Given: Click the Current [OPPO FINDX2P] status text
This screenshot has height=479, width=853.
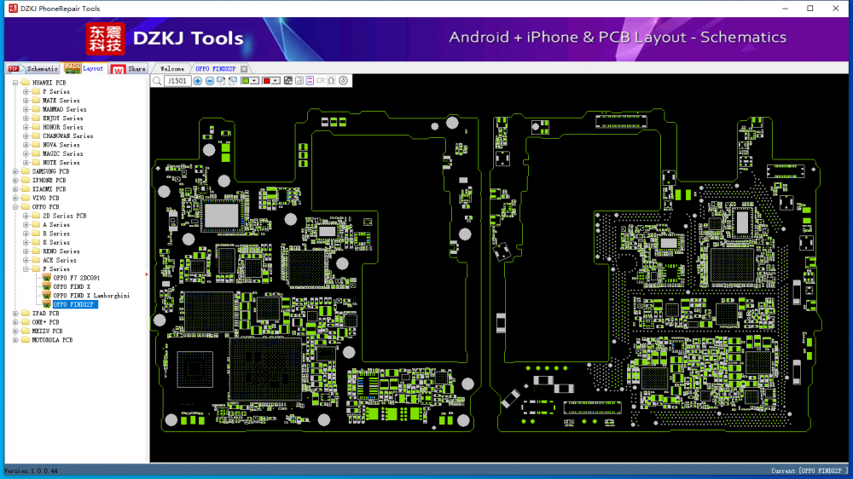Looking at the screenshot, I should pyautogui.click(x=809, y=470).
